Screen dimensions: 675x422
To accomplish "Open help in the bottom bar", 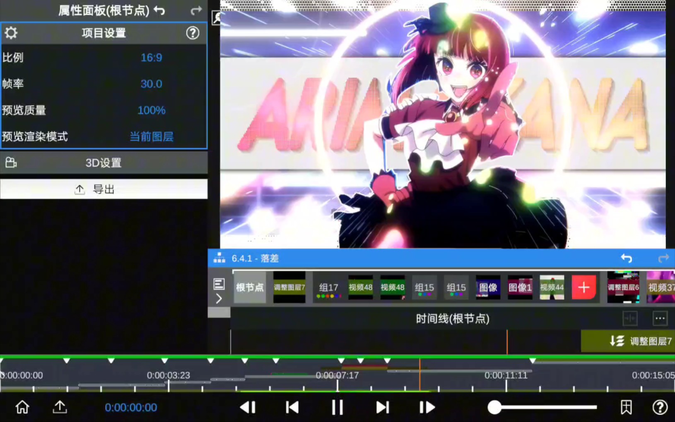I will point(660,407).
